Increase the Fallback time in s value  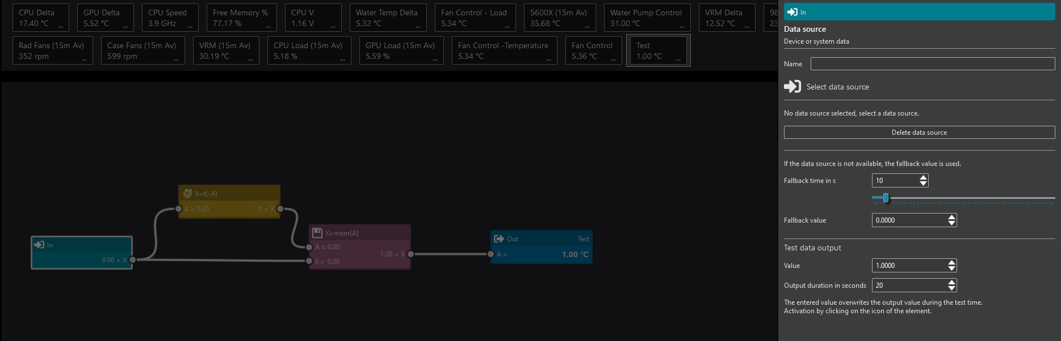click(x=924, y=177)
